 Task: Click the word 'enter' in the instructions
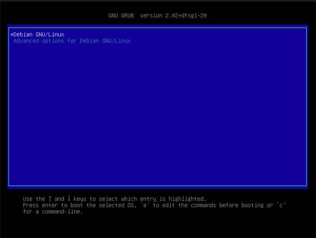tap(50, 205)
